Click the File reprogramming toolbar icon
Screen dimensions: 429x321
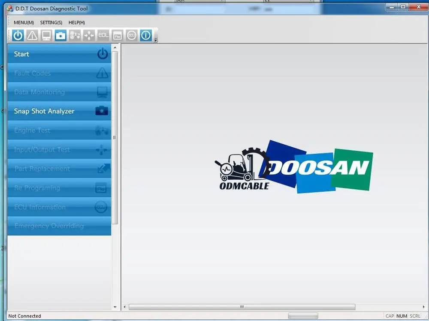point(117,35)
